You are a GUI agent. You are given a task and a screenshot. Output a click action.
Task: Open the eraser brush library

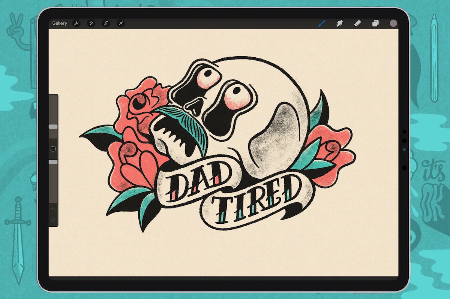coord(357,23)
